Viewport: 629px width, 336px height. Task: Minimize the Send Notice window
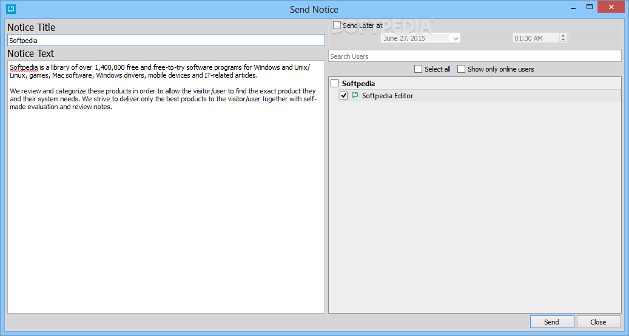[x=573, y=8]
